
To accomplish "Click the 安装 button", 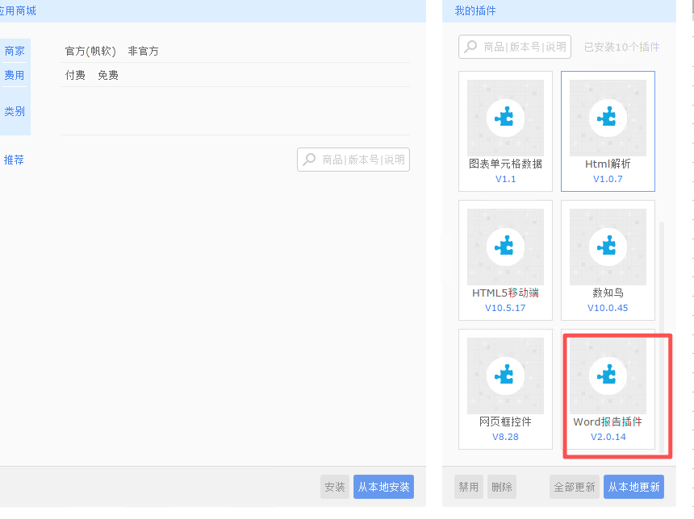I will [335, 487].
